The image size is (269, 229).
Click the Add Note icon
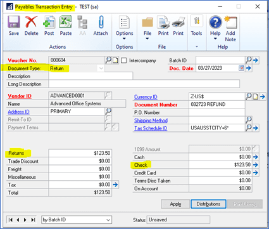pyautogui.click(x=230, y=22)
